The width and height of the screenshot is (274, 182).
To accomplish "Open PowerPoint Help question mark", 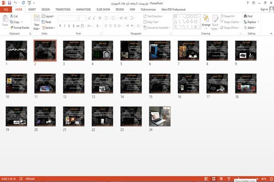I will click(x=248, y=3).
